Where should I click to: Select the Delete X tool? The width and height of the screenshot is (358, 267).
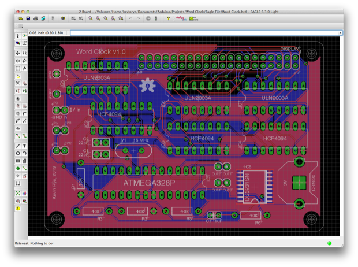point(18,83)
